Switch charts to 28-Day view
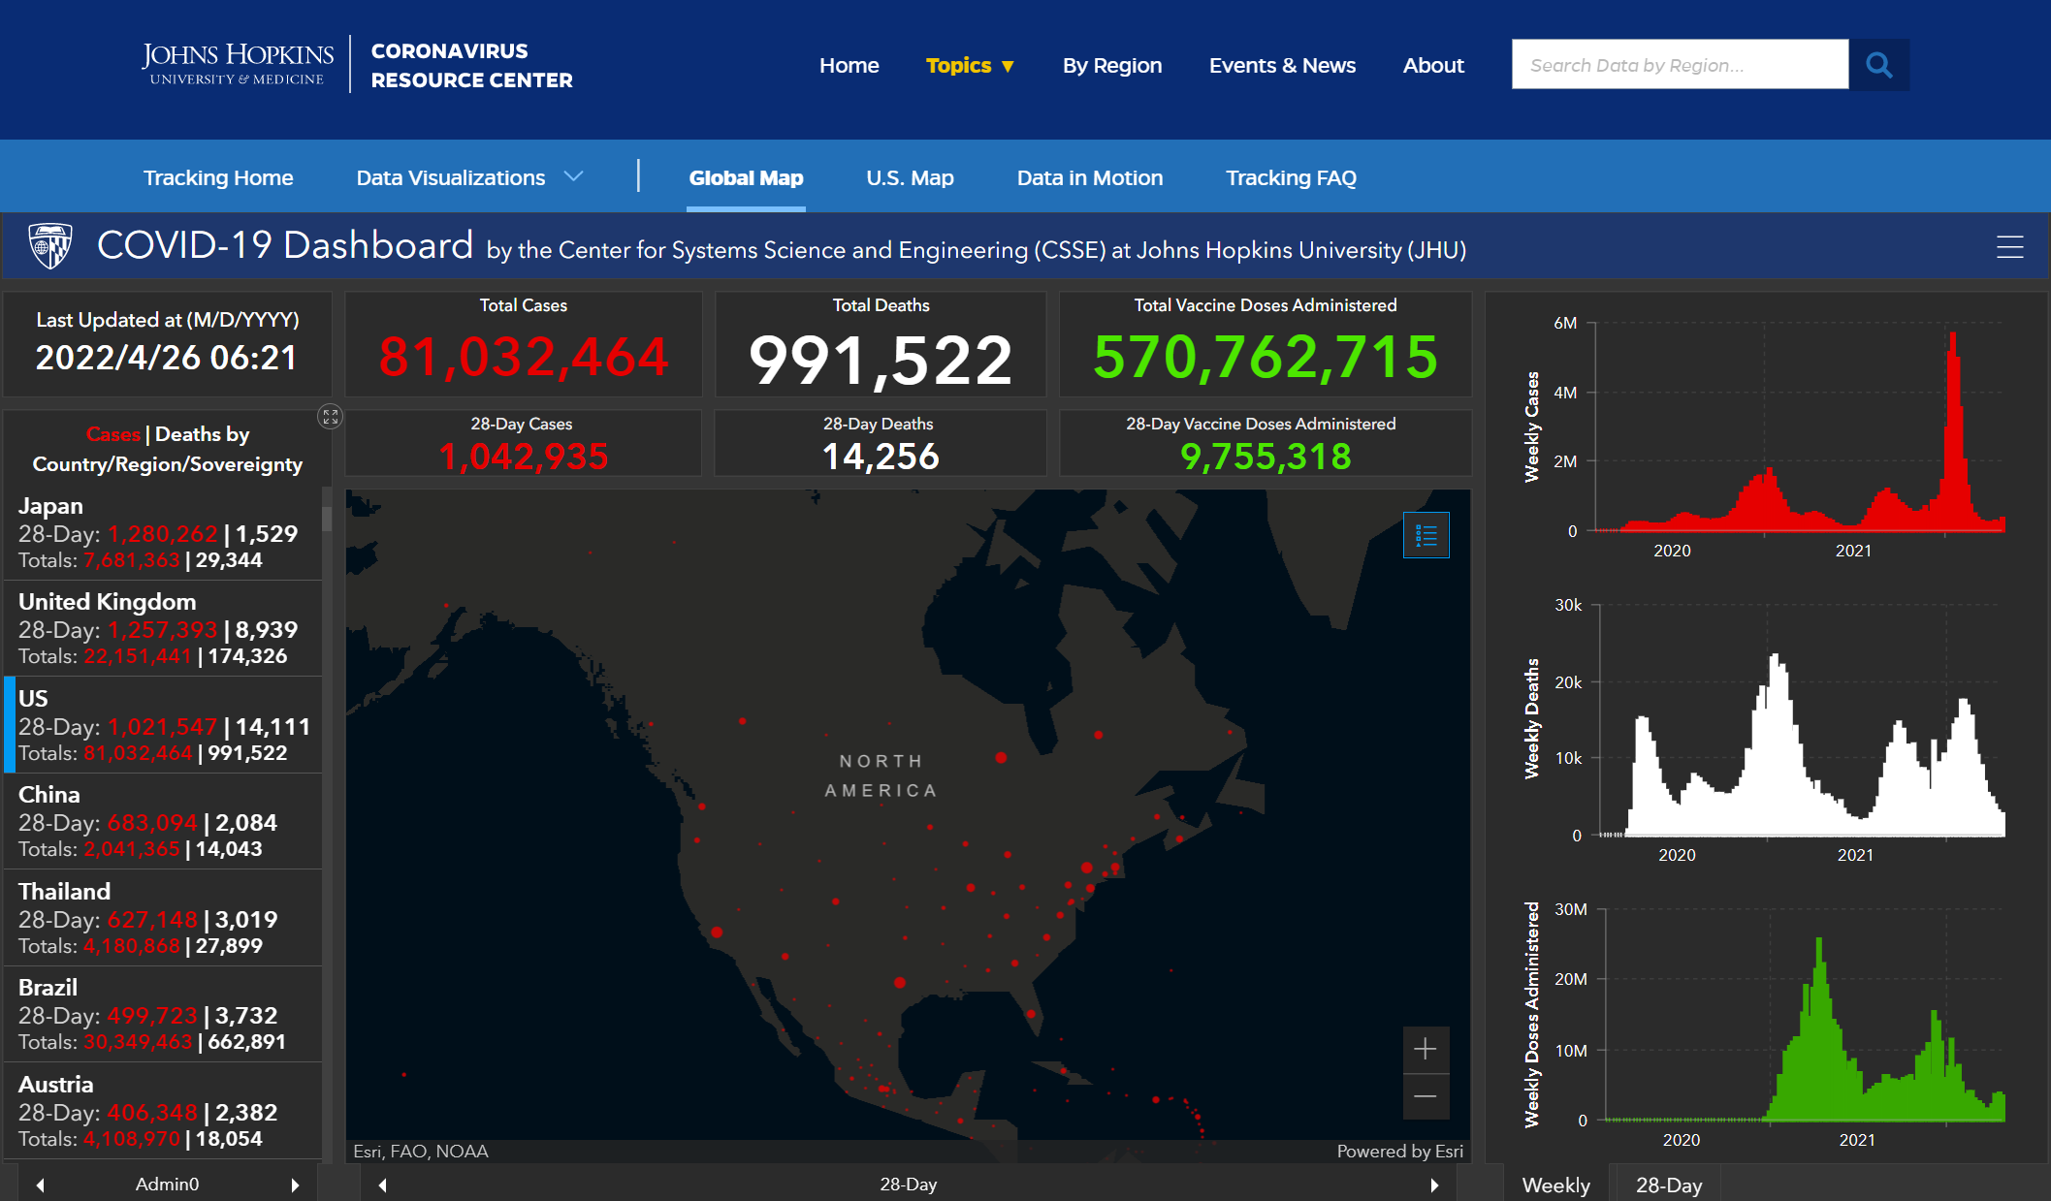The height and width of the screenshot is (1201, 2051). pyautogui.click(x=1668, y=1185)
